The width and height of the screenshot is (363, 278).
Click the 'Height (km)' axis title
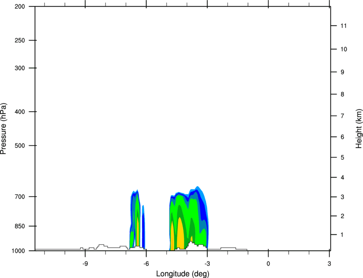click(x=359, y=129)
